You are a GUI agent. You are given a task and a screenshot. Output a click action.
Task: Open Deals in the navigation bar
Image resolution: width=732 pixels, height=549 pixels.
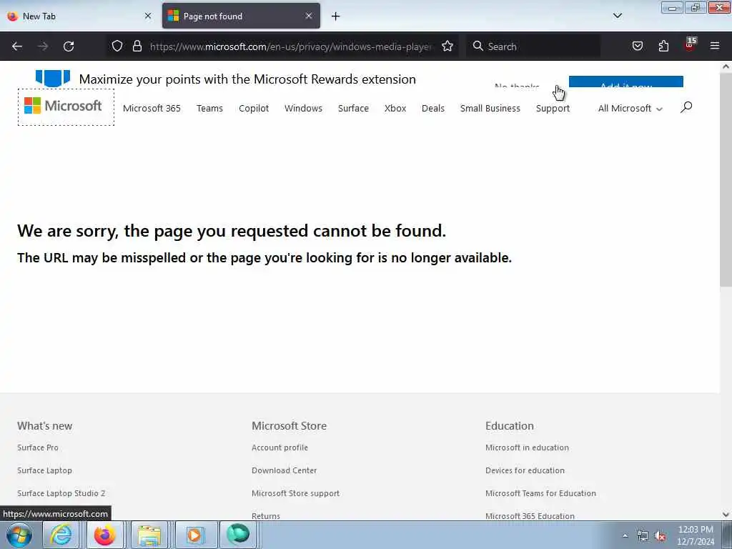point(432,109)
